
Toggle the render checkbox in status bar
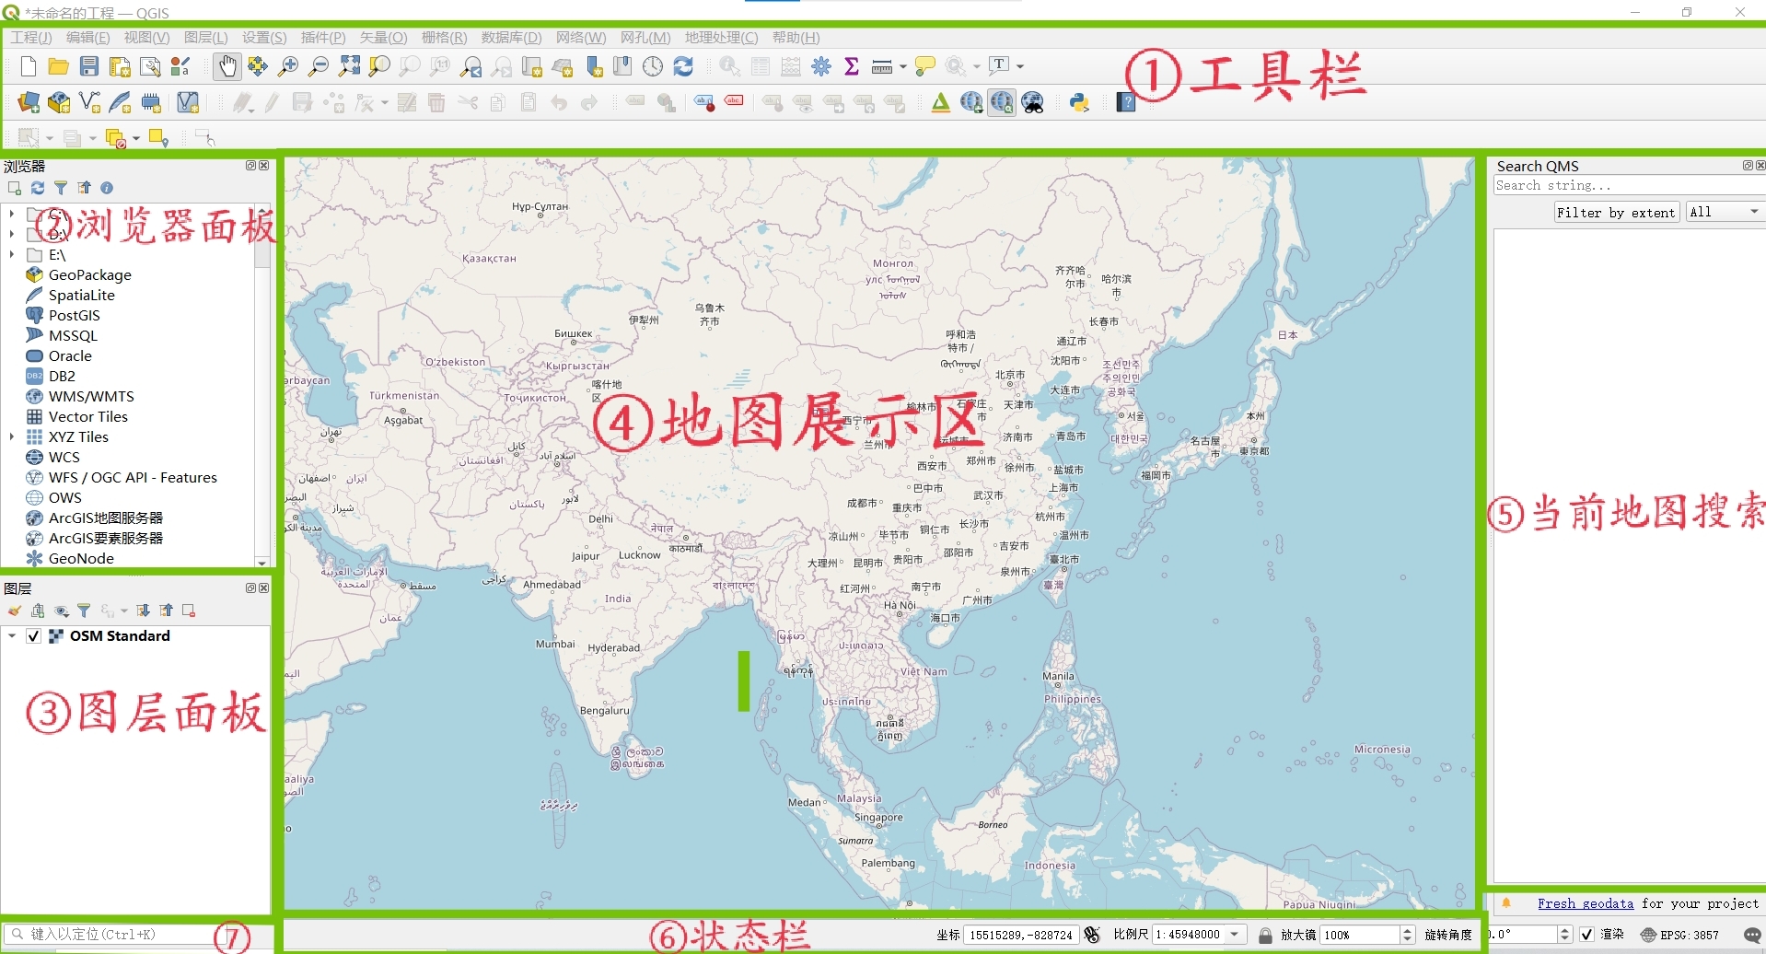coord(1586,935)
